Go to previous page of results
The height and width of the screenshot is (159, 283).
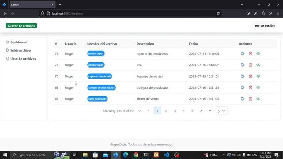[149, 111]
